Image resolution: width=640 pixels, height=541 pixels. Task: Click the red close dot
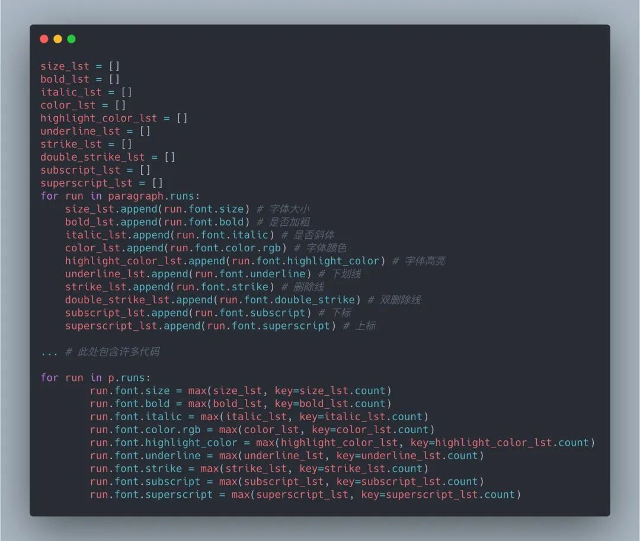[44, 39]
